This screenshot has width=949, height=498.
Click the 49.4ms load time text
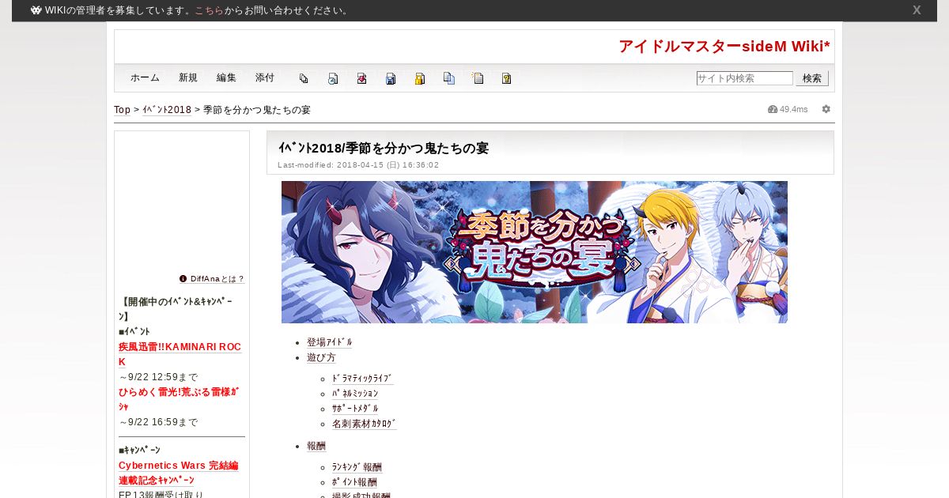794,109
